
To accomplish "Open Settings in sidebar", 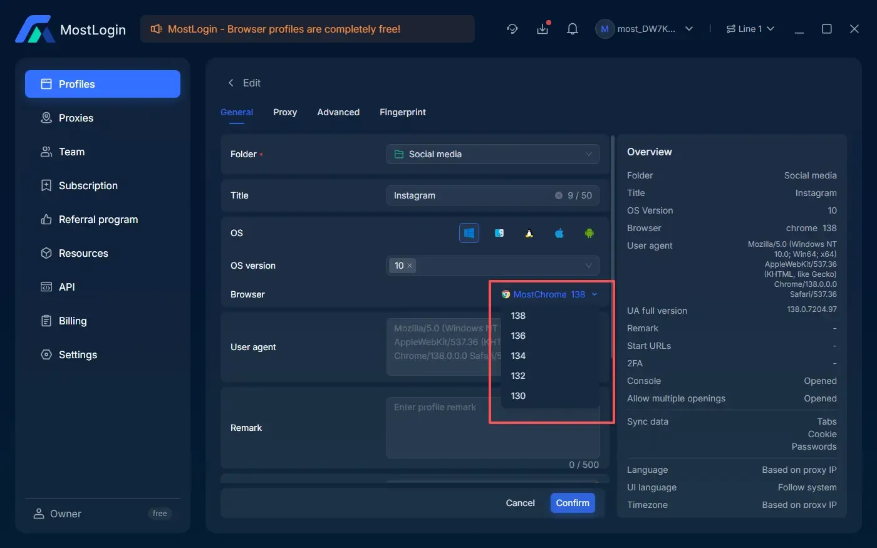I will click(103, 354).
